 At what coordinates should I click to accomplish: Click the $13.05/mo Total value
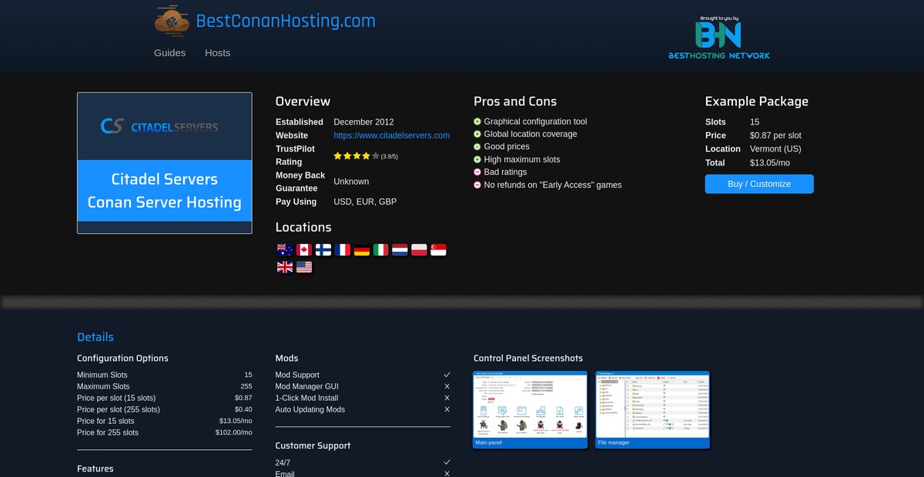coord(770,162)
